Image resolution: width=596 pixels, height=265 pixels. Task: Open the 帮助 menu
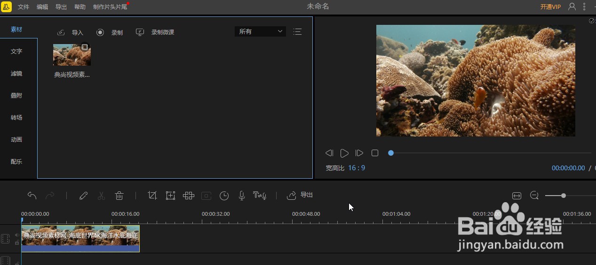coord(80,7)
